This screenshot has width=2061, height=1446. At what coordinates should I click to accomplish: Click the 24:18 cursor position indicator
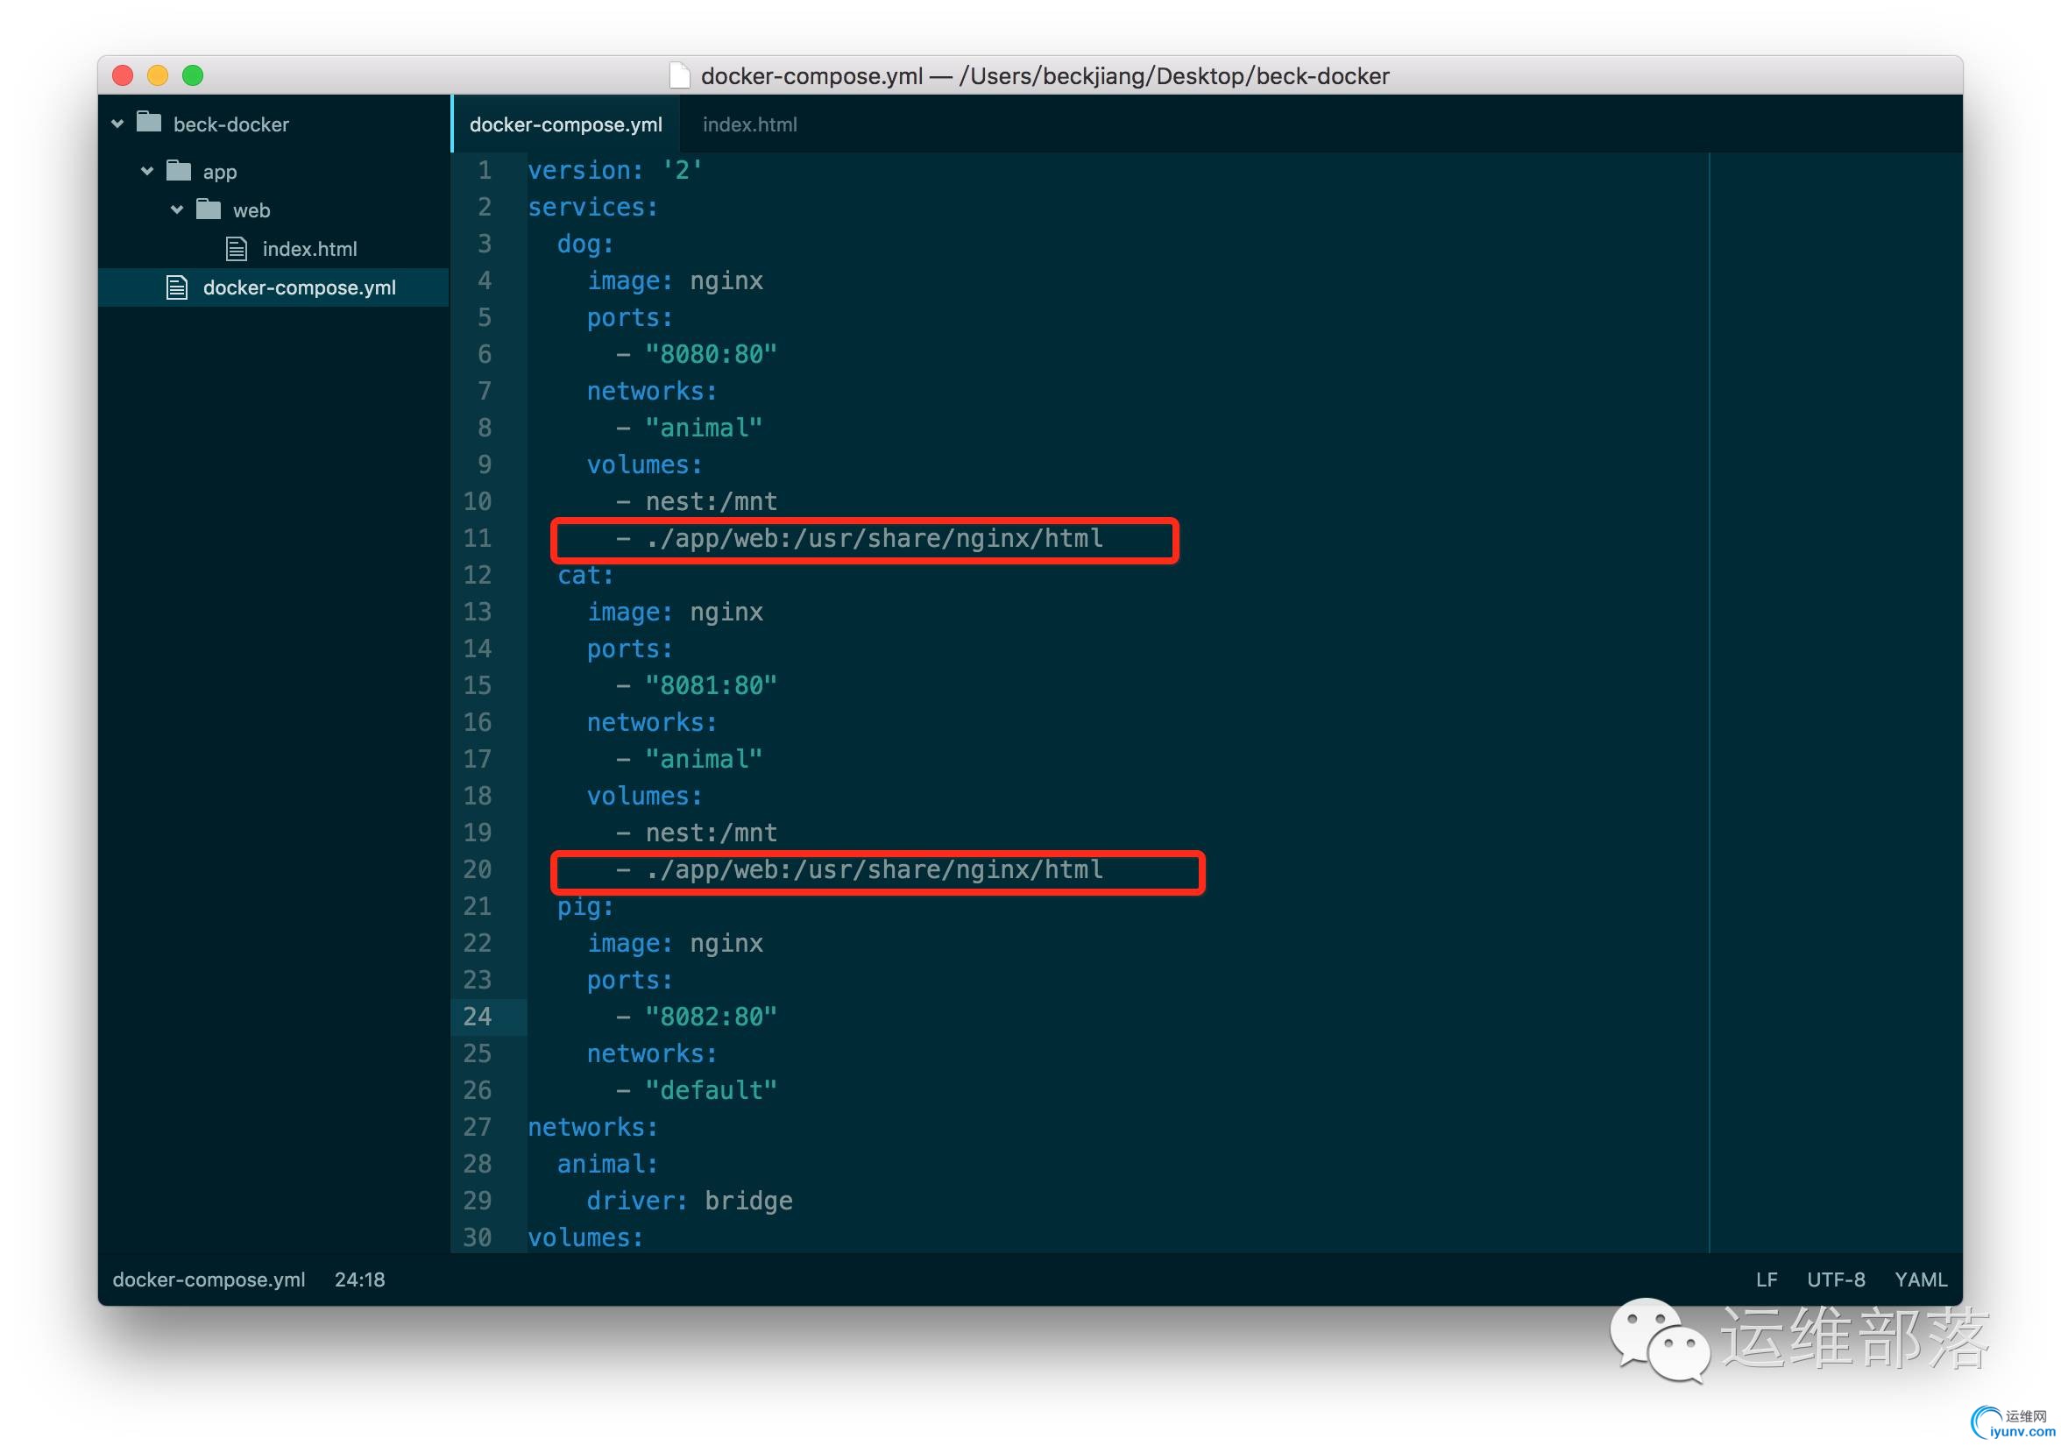[360, 1279]
